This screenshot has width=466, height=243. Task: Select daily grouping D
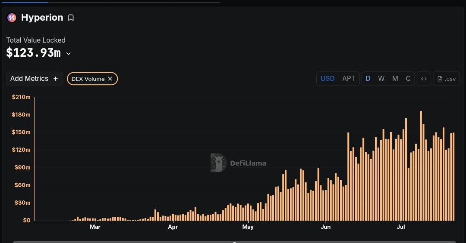pos(368,79)
